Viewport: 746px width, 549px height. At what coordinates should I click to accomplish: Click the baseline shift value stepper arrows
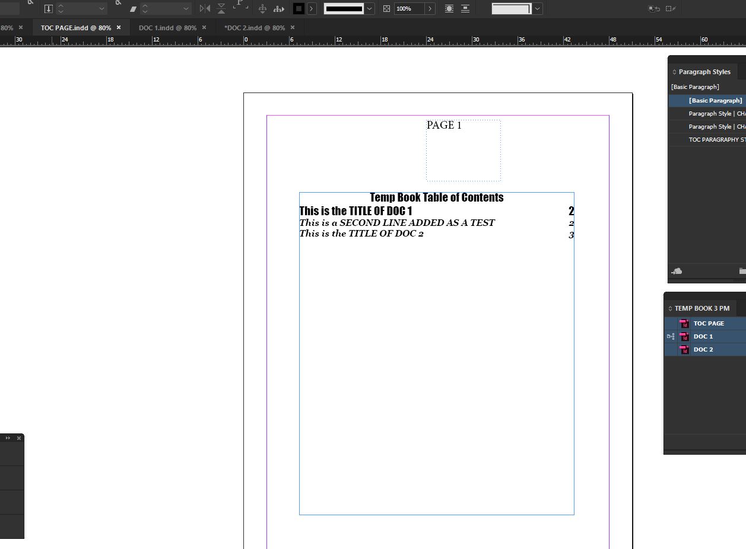click(x=61, y=9)
